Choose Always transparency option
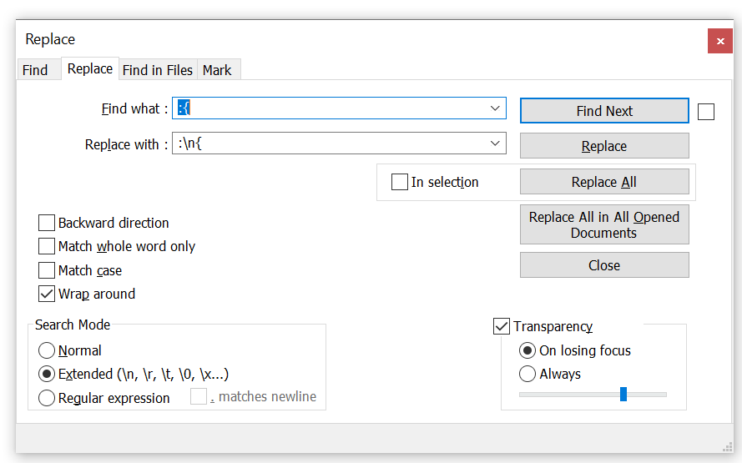742x463 pixels. pyautogui.click(x=527, y=374)
